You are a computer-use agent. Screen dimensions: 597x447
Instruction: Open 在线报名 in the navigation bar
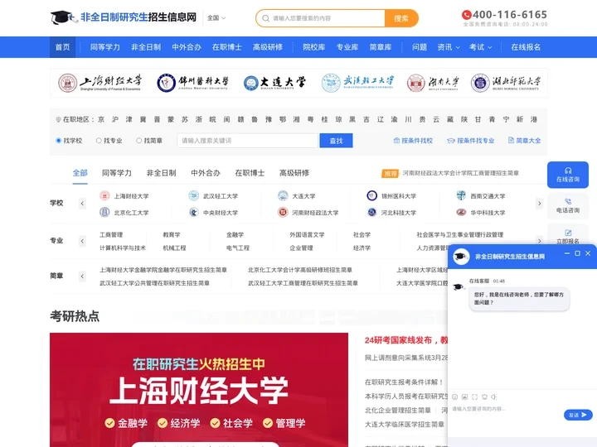pyautogui.click(x=526, y=47)
